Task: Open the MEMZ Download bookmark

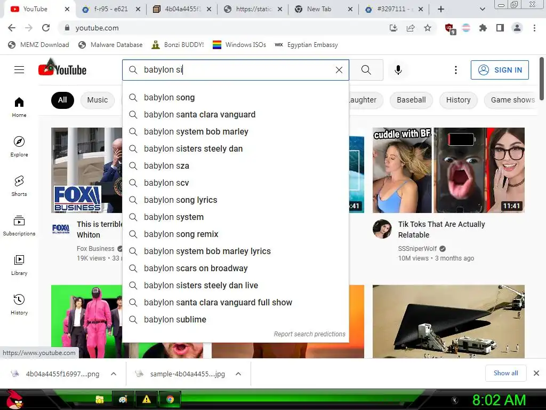Action: (x=38, y=45)
